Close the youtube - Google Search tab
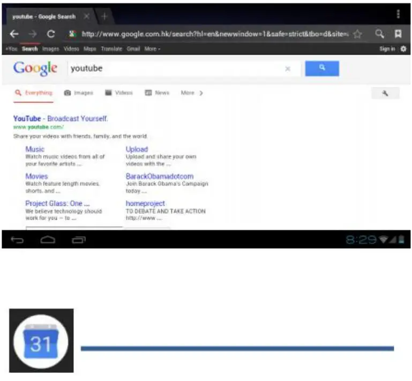This screenshot has height=381, width=412. (86, 16)
